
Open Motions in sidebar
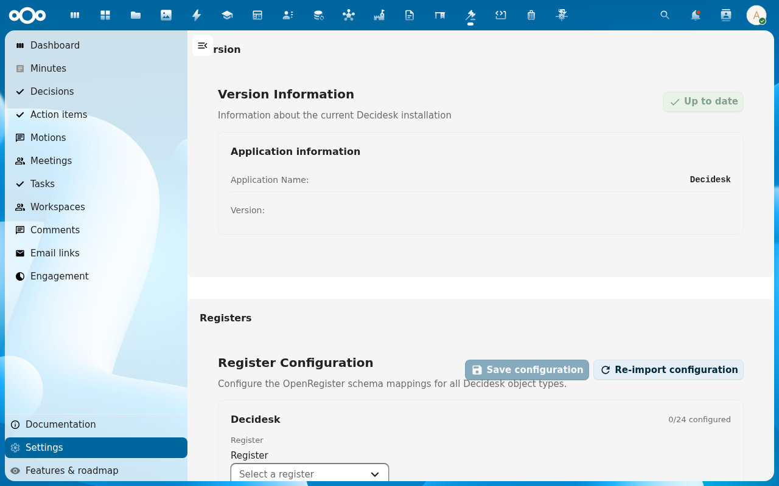[x=96, y=138]
